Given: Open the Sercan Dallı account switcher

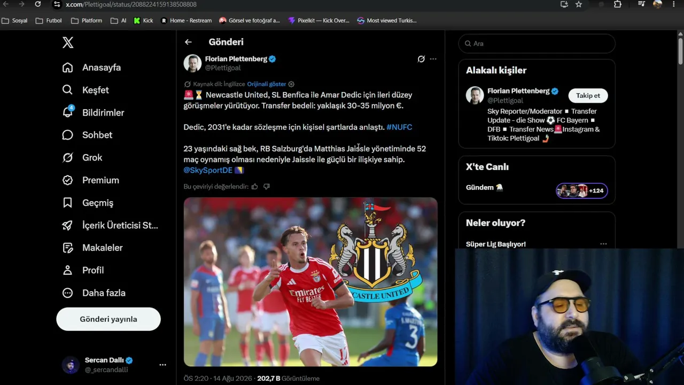Looking at the screenshot, I should pyautogui.click(x=114, y=365).
